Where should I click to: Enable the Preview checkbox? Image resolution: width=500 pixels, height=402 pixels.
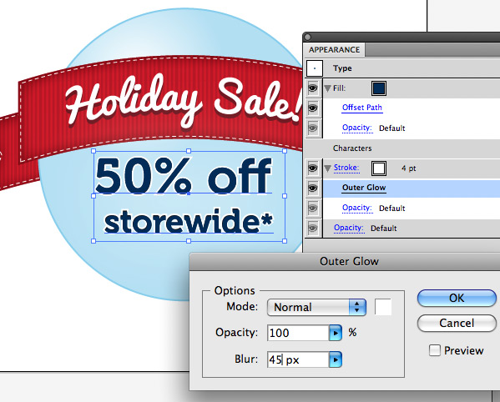pyautogui.click(x=435, y=350)
